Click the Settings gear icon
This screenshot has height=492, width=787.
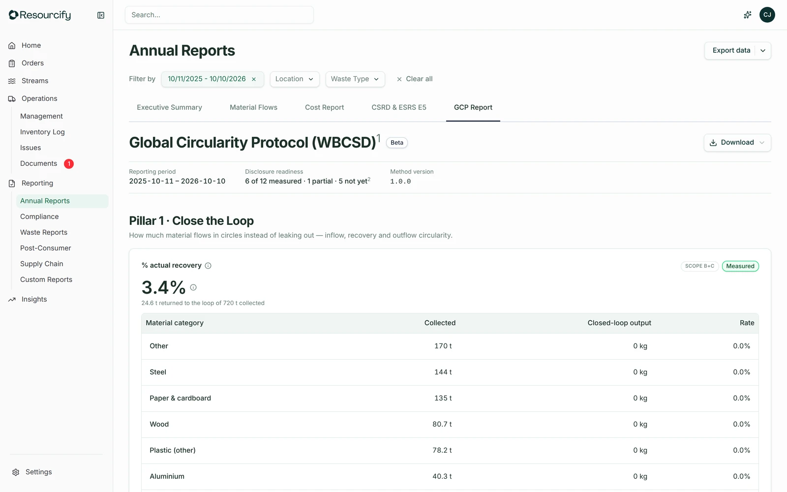tap(16, 472)
